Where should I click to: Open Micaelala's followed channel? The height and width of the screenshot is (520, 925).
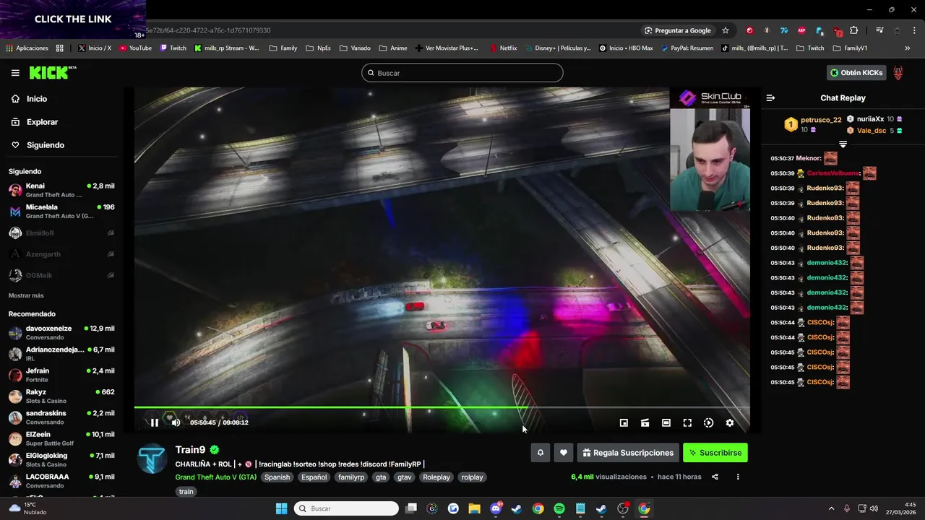pyautogui.click(x=61, y=212)
